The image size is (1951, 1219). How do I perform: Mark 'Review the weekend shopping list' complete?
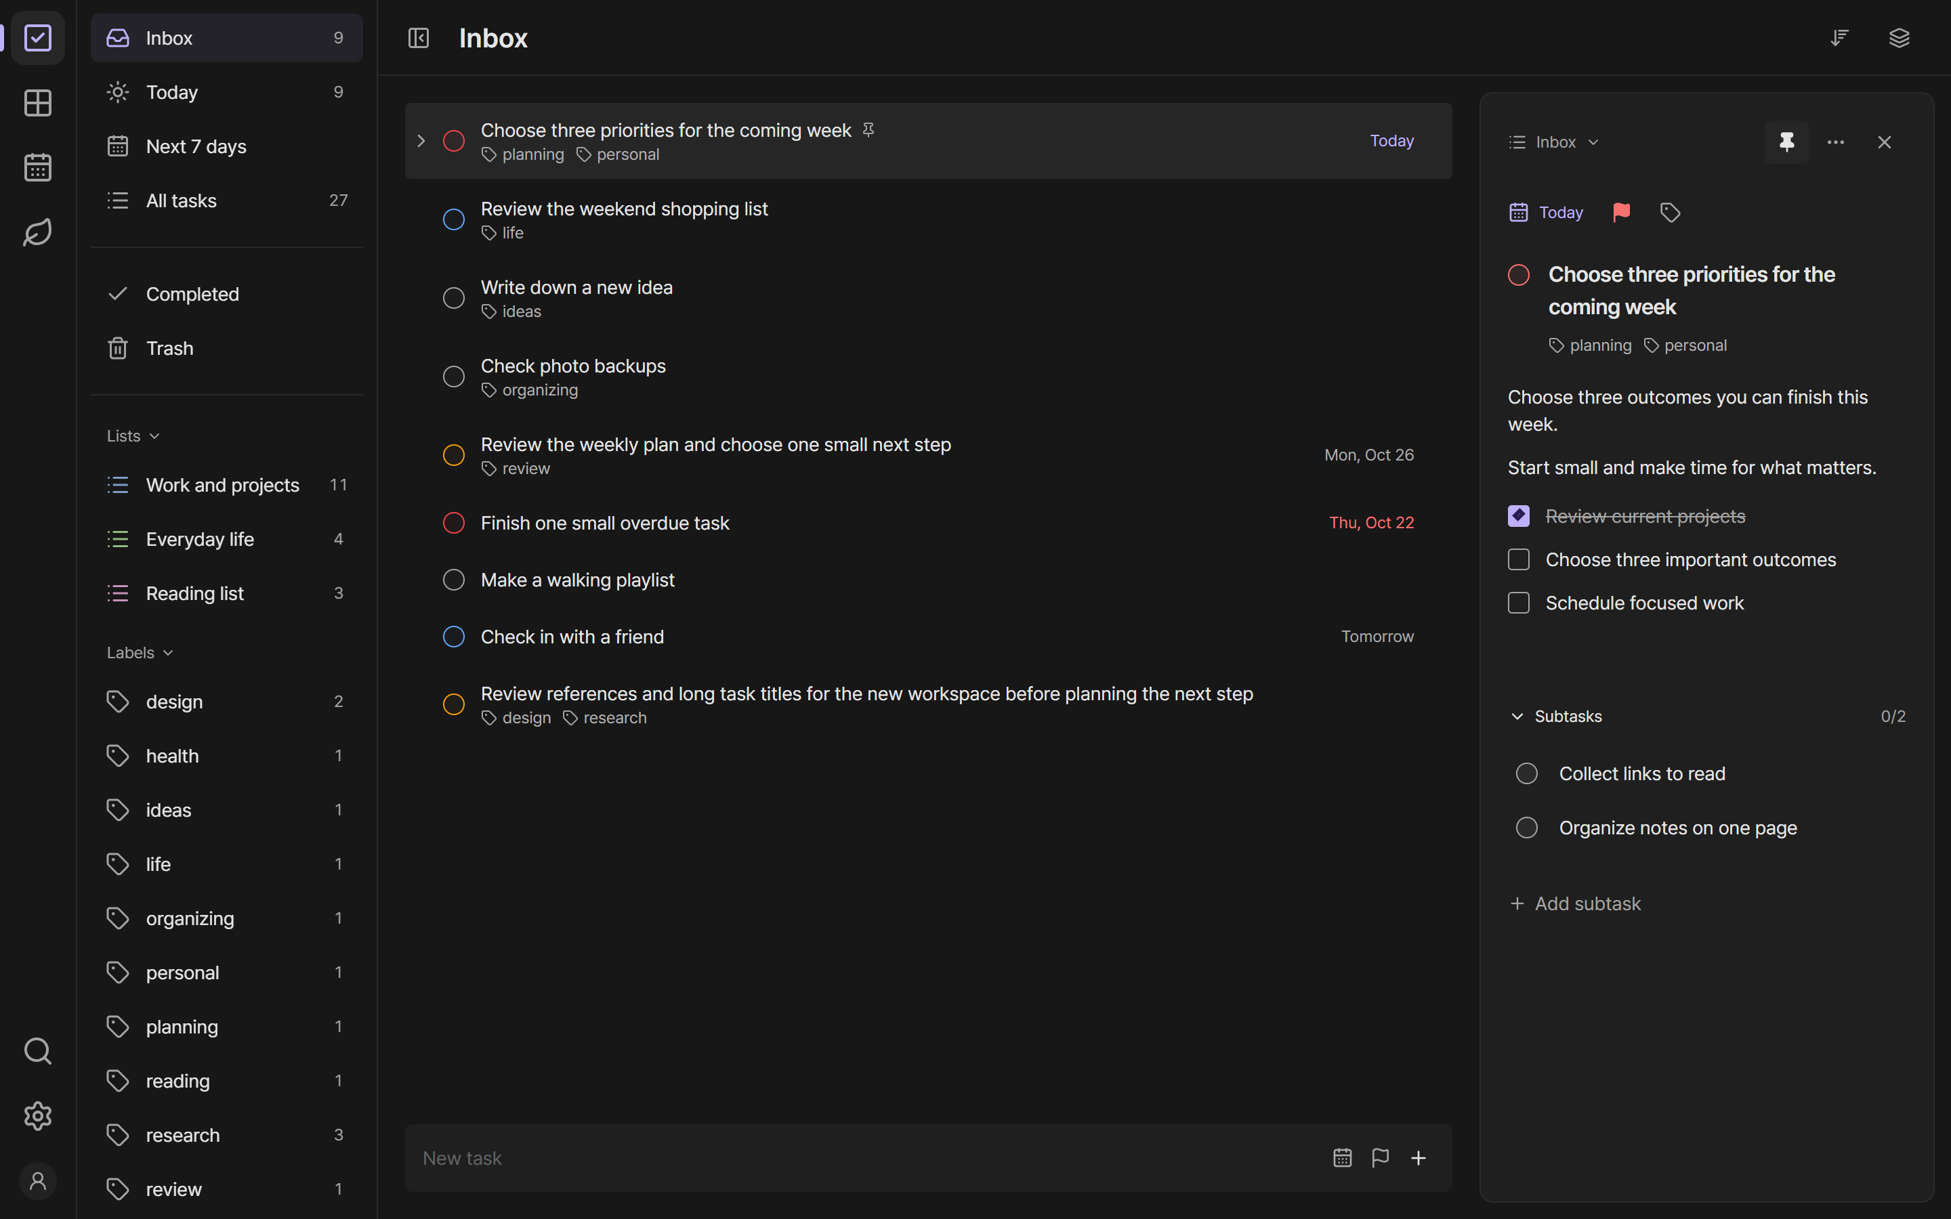pos(454,219)
